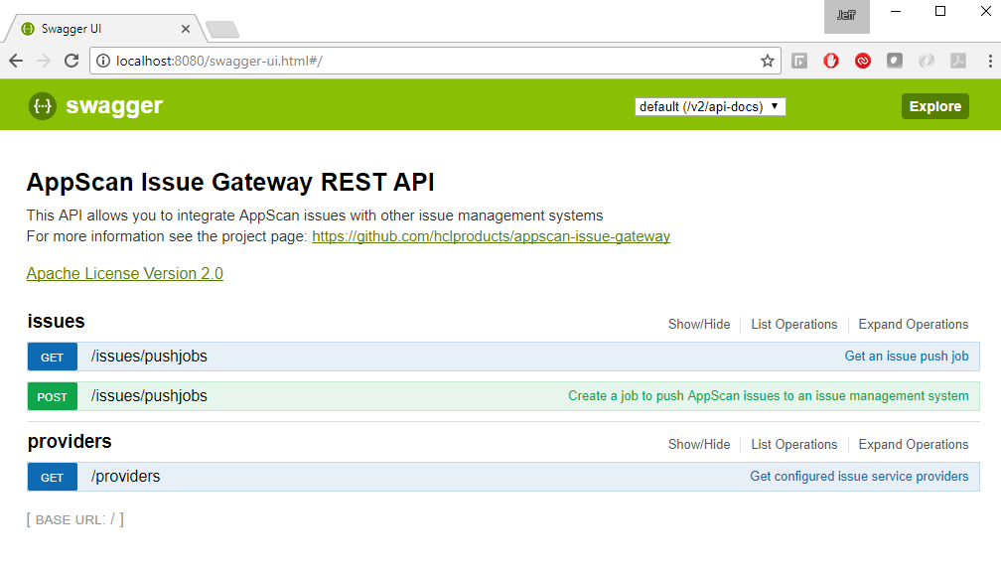Click Expand Operations for providers

point(913,444)
